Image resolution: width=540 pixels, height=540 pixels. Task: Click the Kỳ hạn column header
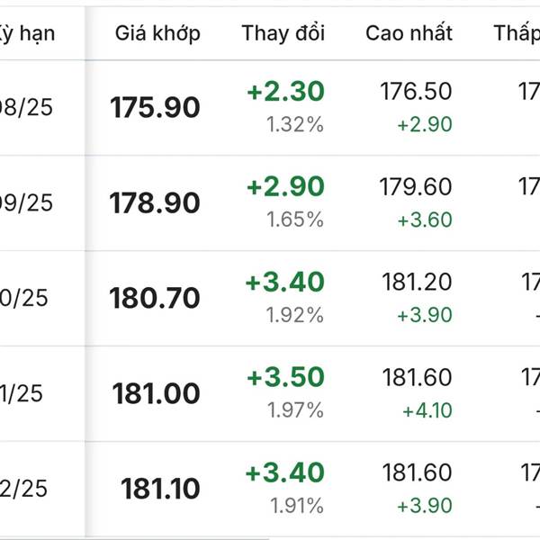pos(27,34)
